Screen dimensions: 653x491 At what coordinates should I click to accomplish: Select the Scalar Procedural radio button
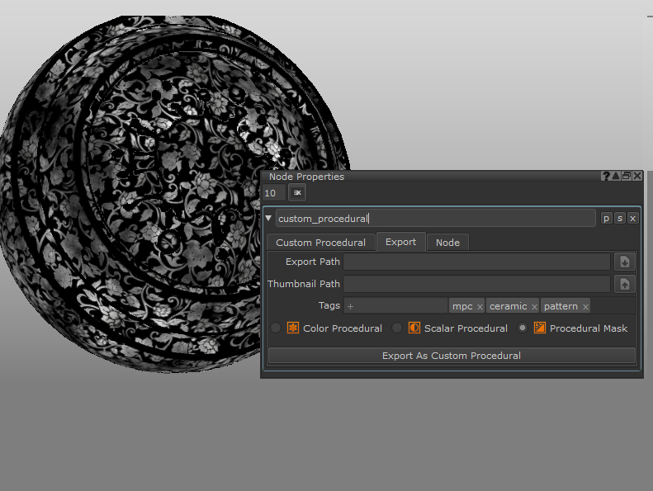397,328
